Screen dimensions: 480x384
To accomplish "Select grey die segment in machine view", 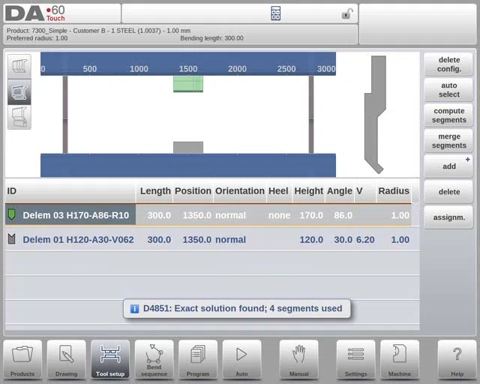I will point(188,147).
